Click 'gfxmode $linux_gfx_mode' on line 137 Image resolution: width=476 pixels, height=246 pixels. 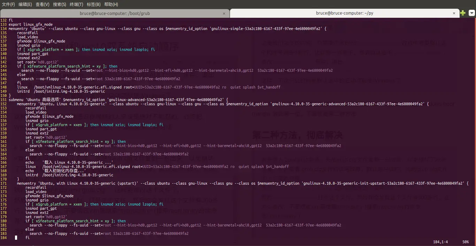pos(41,41)
